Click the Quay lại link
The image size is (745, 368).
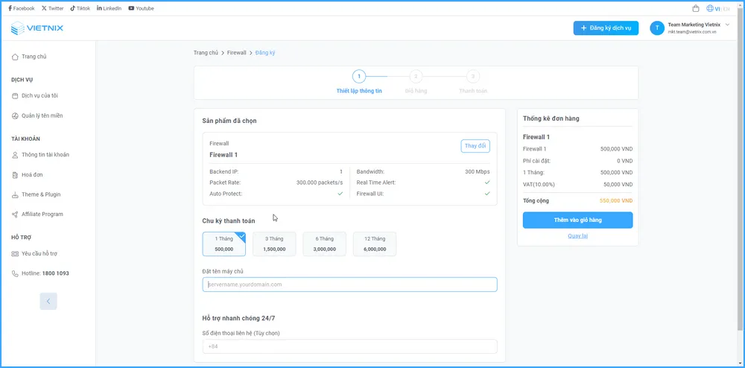pyautogui.click(x=577, y=235)
